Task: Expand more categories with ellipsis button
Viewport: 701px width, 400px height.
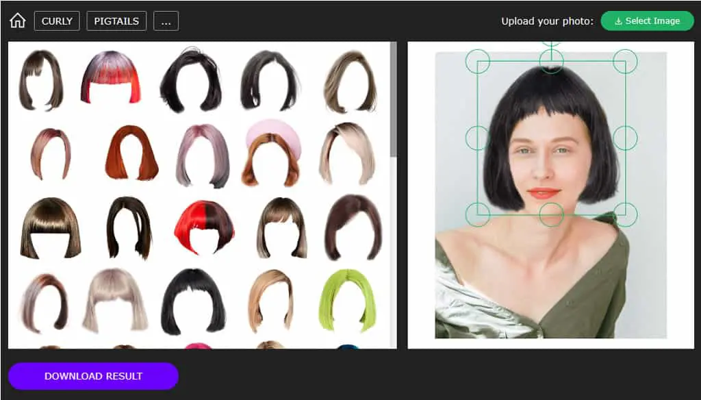Action: pyautogui.click(x=166, y=21)
